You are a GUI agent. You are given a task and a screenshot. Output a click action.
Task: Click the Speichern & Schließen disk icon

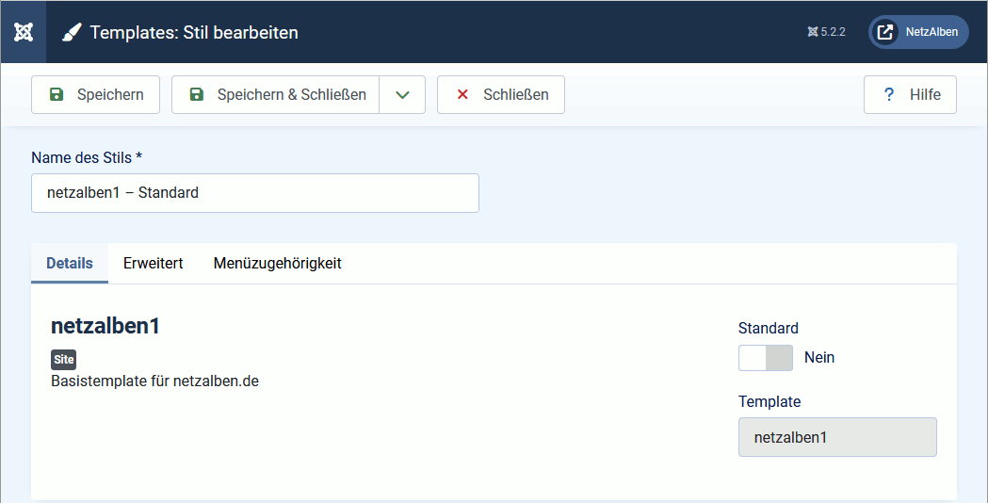197,94
